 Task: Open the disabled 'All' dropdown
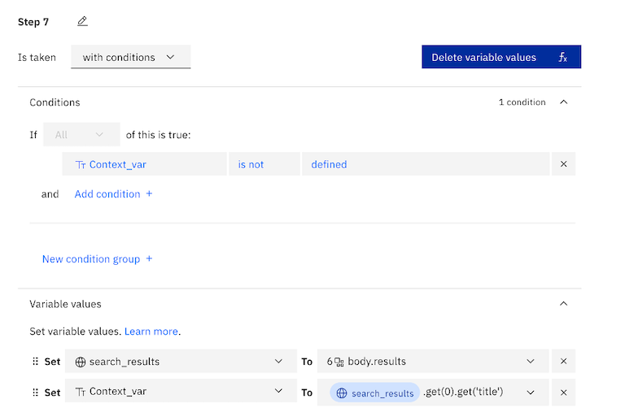[81, 135]
